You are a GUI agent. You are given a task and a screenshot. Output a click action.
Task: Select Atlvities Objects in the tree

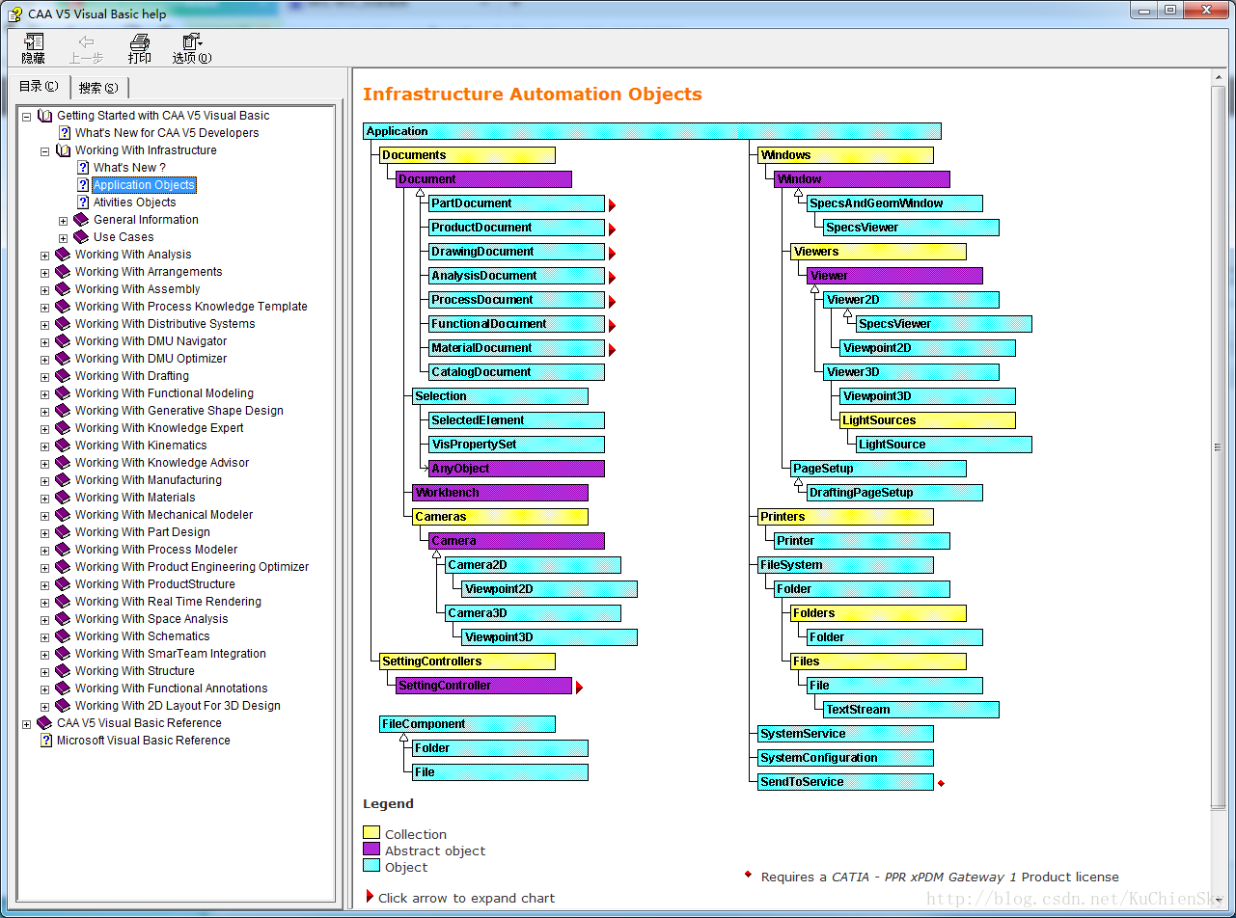point(134,202)
